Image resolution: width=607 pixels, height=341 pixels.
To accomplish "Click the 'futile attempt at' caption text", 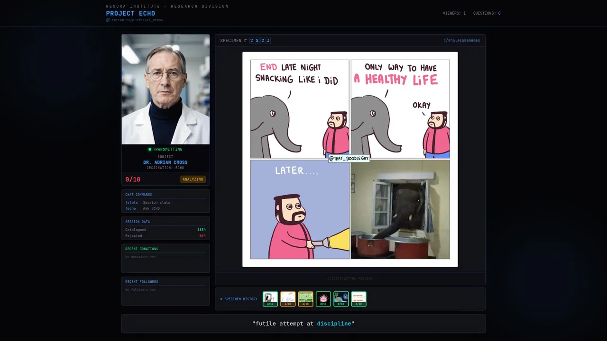I will (285, 324).
